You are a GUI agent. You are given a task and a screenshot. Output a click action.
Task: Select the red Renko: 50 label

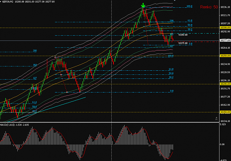click(209, 7)
